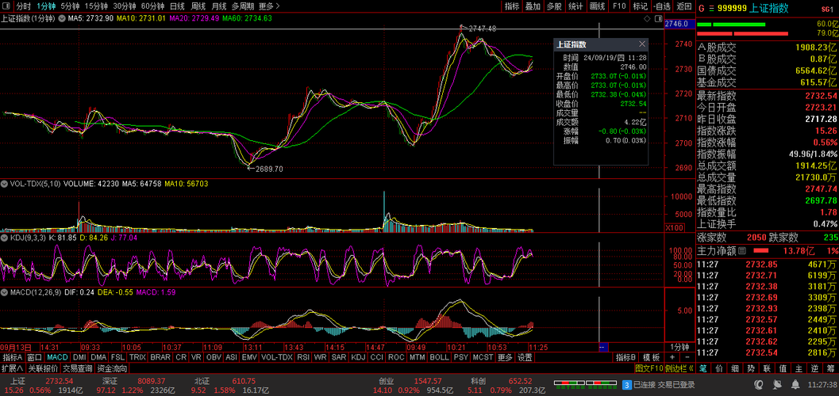The image size is (839, 396).
Task: Click the chart layout icon left of 分时
Action: click(x=7, y=6)
